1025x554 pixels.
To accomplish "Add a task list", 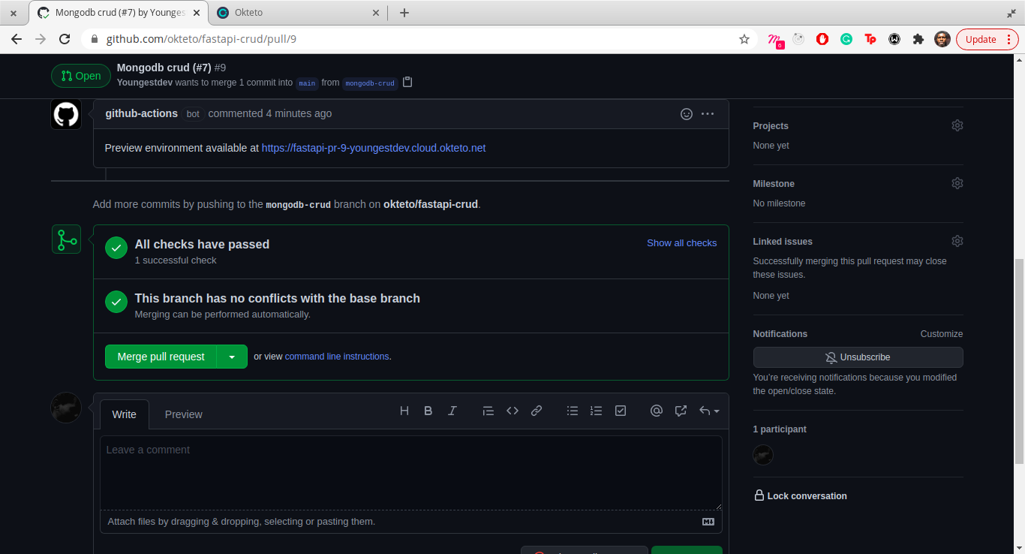I will [x=621, y=411].
